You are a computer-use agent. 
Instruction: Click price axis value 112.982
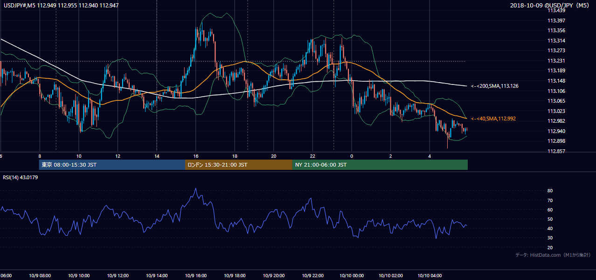(x=557, y=121)
